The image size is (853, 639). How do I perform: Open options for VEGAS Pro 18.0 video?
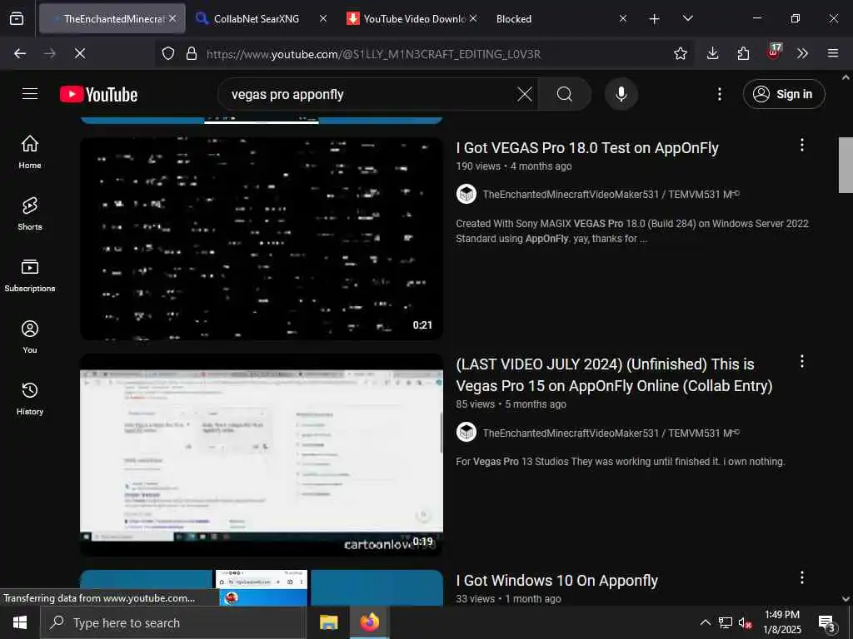(801, 145)
